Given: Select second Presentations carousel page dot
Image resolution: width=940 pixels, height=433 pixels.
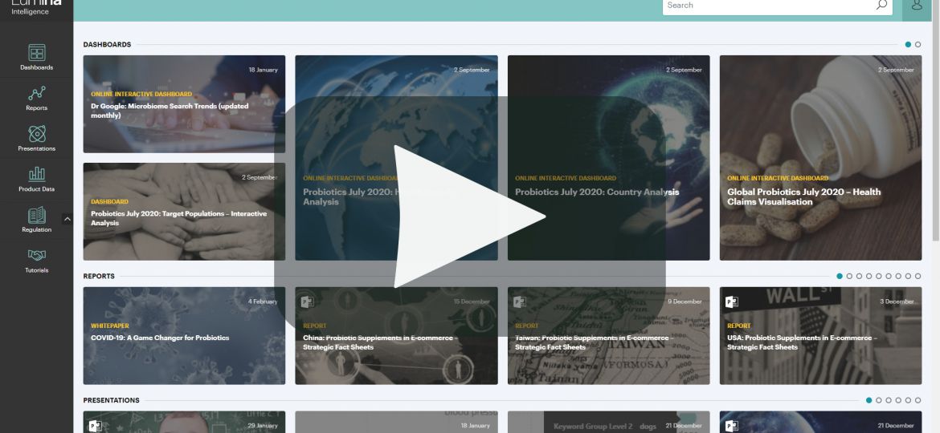Looking at the screenshot, I should (x=879, y=400).
